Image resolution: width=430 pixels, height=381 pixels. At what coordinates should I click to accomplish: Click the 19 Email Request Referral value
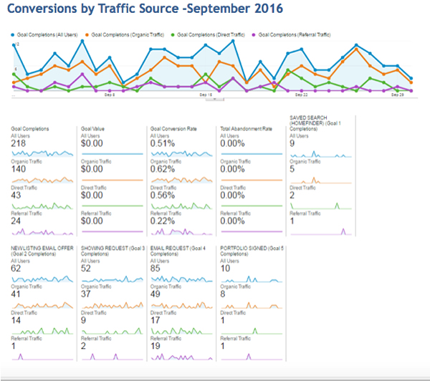pos(156,346)
